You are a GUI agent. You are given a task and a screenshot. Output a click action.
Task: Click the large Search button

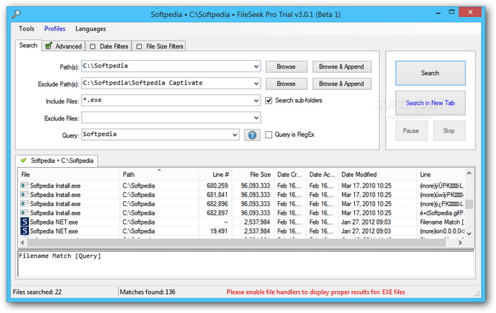click(x=430, y=73)
